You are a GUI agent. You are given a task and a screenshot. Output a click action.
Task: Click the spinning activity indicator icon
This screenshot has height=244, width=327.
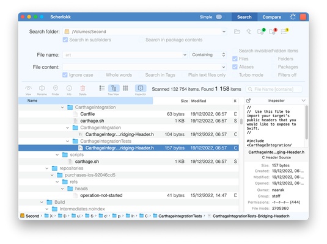click(x=293, y=17)
